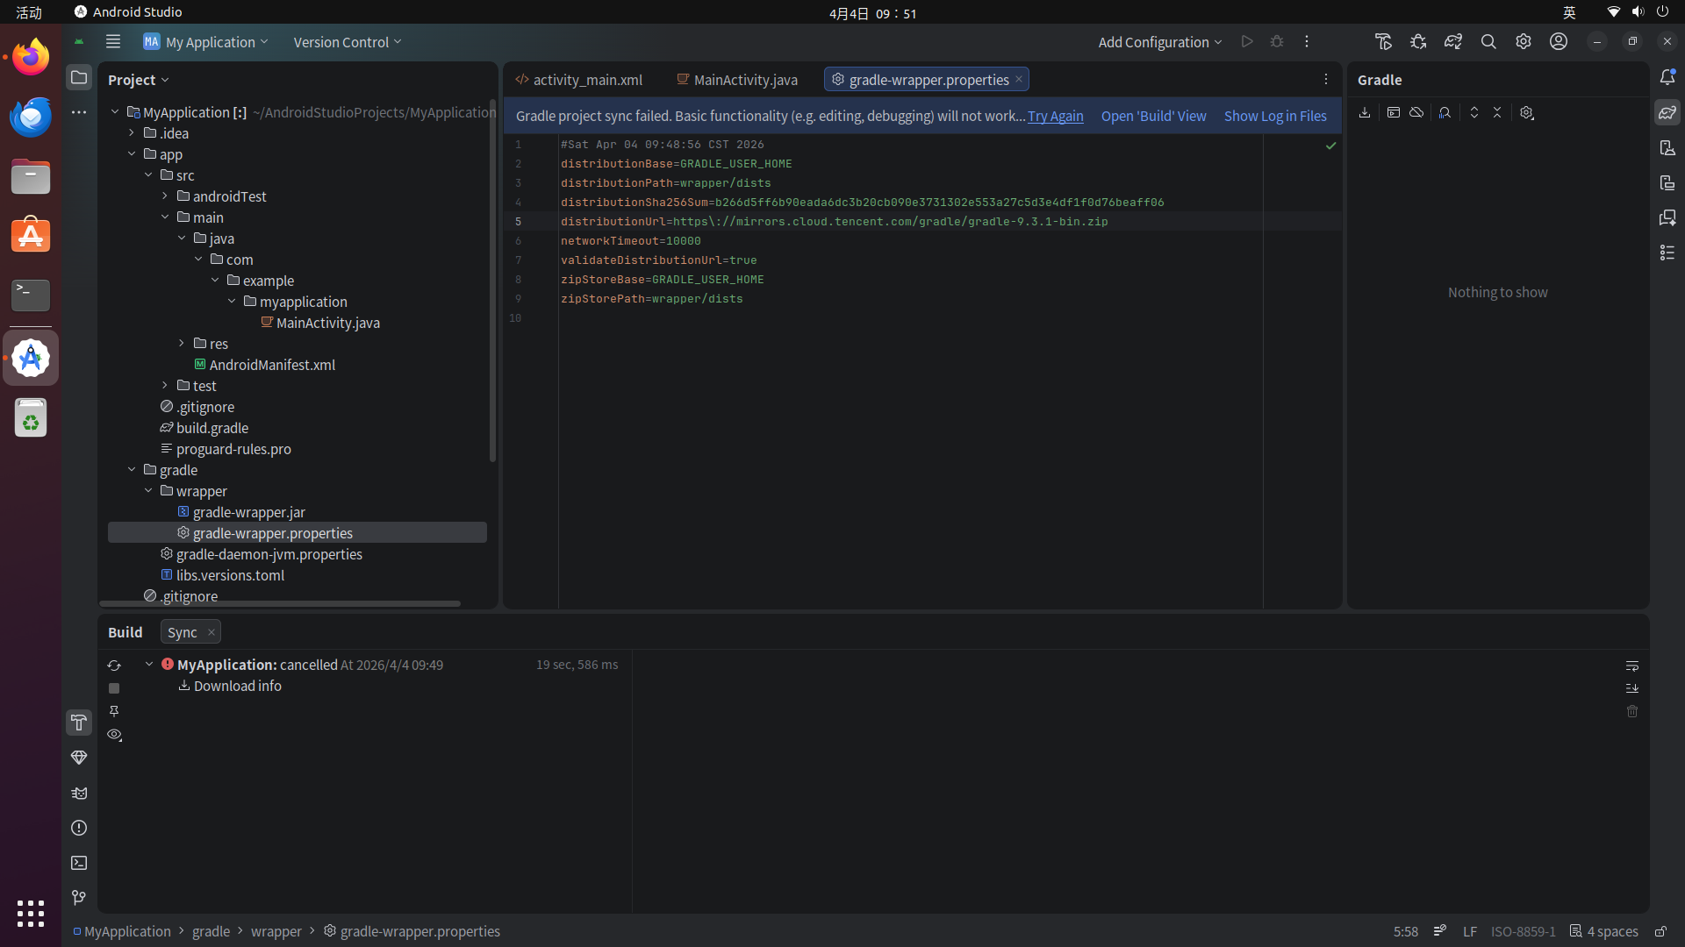
Task: Collapse the wrapper folder node
Action: [148, 491]
